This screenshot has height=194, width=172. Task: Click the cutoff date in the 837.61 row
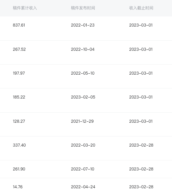141,25
